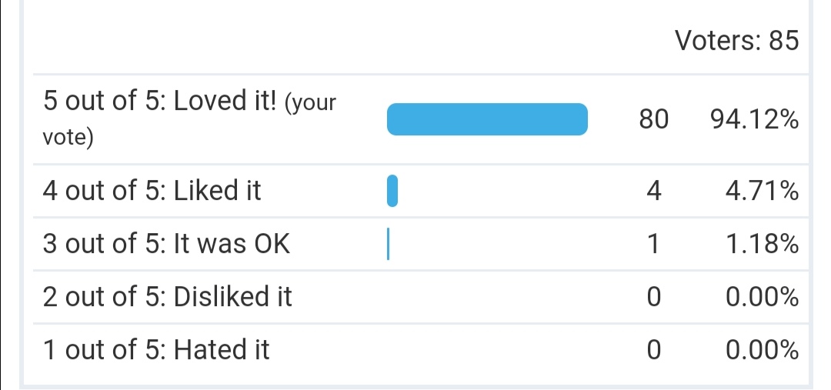Click the 4.71% percentage value

761,191
